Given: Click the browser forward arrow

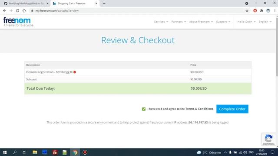Looking at the screenshot, I should coord(11,10).
